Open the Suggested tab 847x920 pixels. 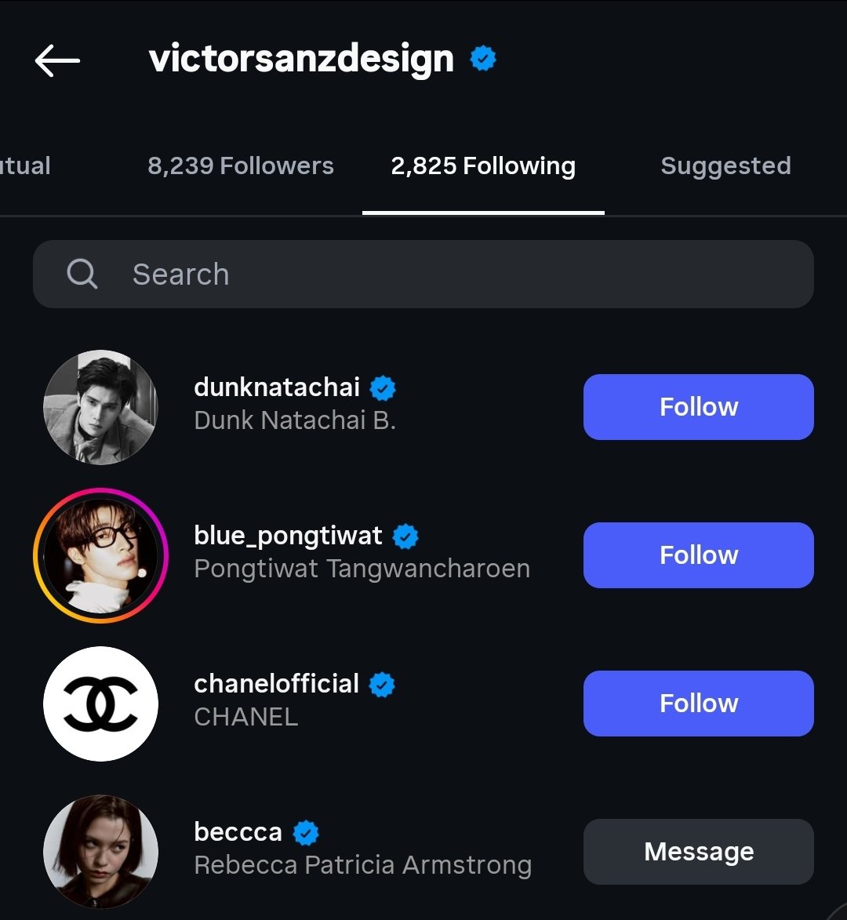[725, 166]
